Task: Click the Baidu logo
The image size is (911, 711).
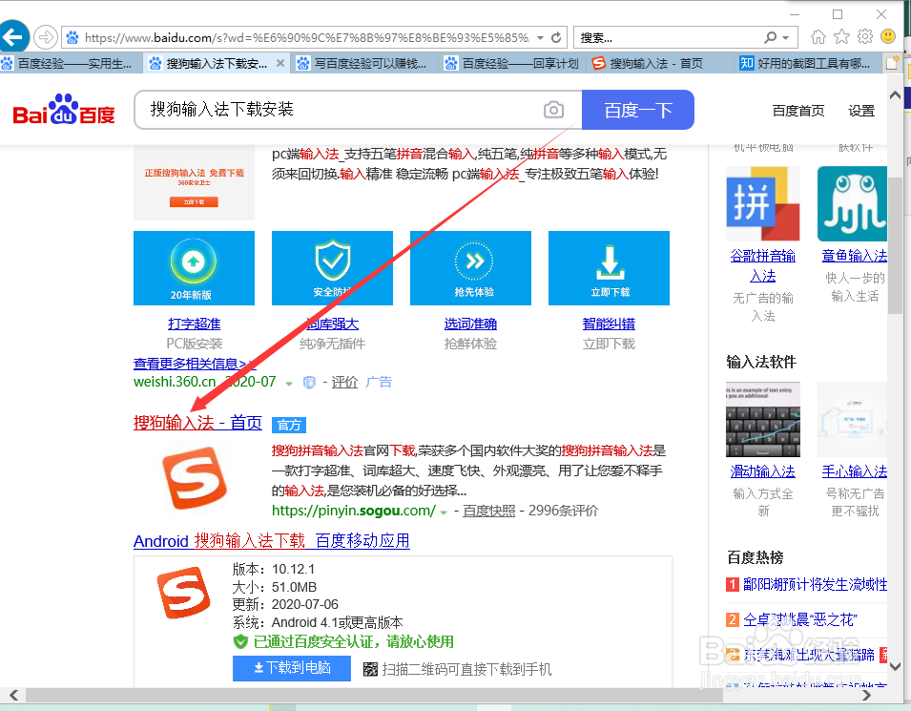Action: pyautogui.click(x=64, y=110)
